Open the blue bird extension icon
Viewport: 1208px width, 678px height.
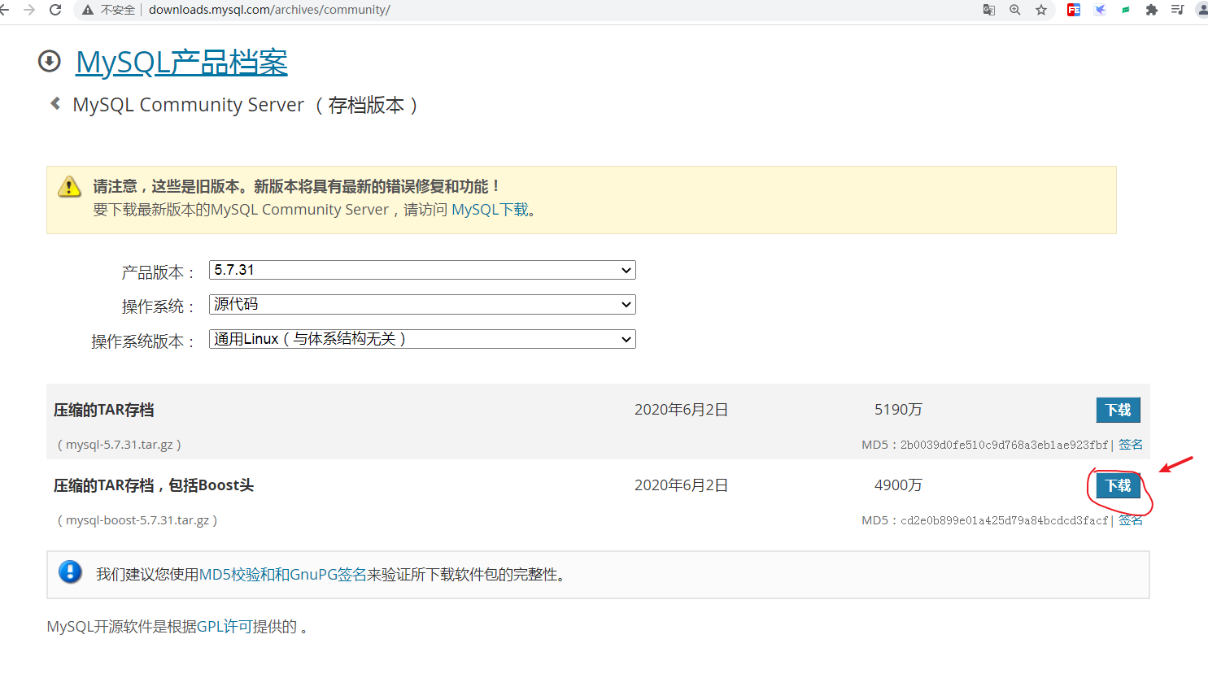point(1100,10)
